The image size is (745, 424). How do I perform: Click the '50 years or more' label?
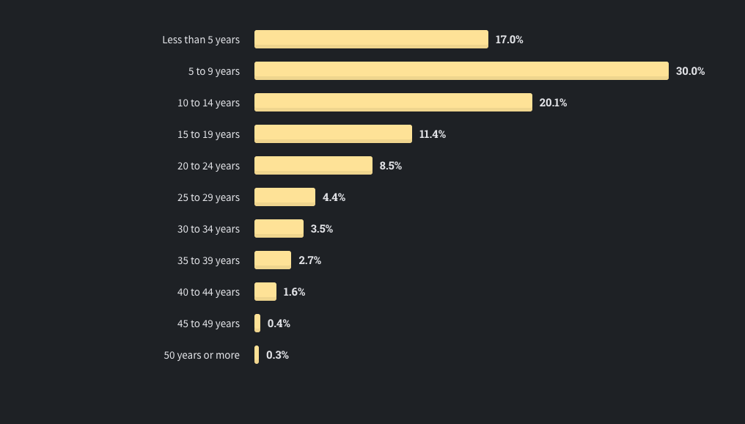202,355
